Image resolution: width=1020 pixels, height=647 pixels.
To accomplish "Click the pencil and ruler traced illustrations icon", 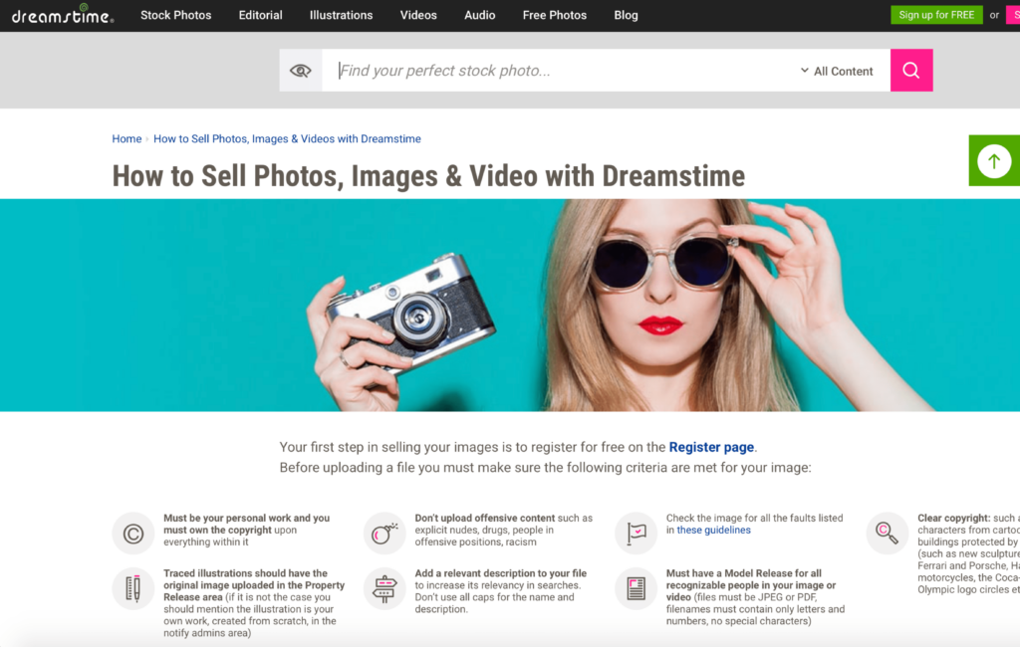I will click(x=133, y=588).
